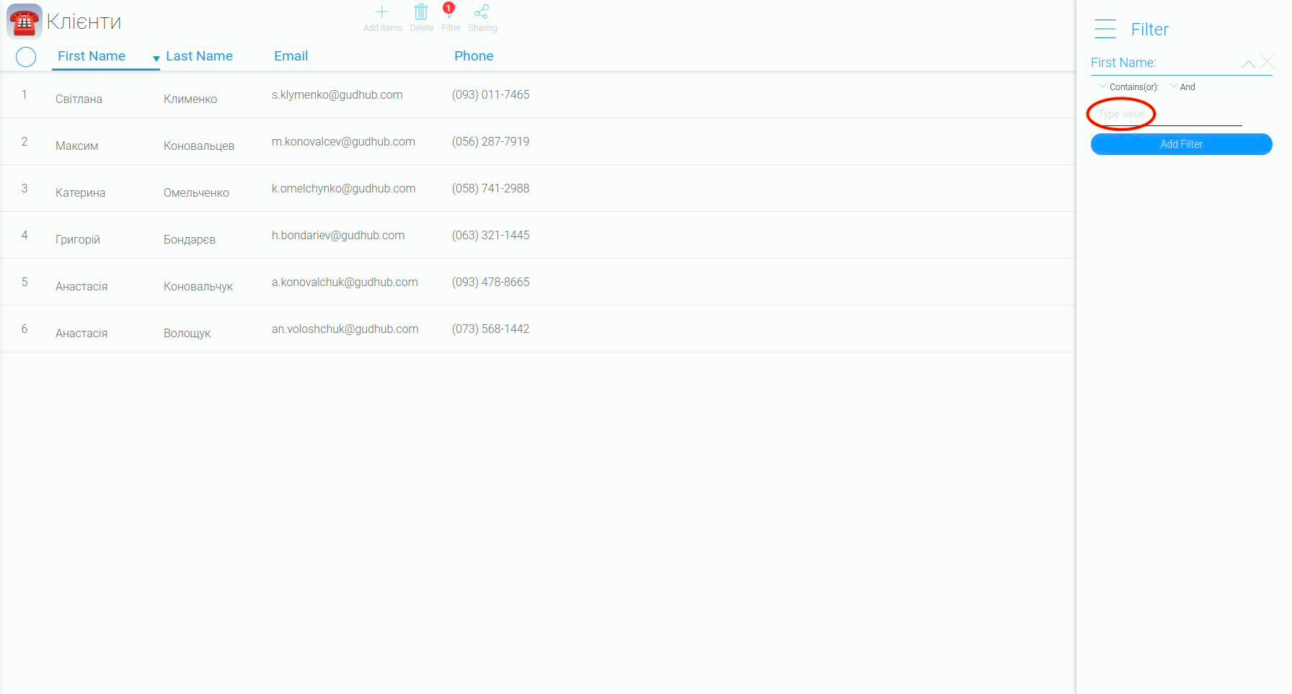Select the Волощук last name cell
This screenshot has height=694, width=1292.
tap(187, 333)
